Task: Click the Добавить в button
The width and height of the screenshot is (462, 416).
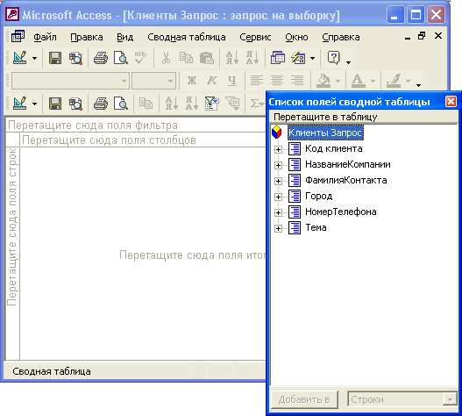Action: click(304, 400)
